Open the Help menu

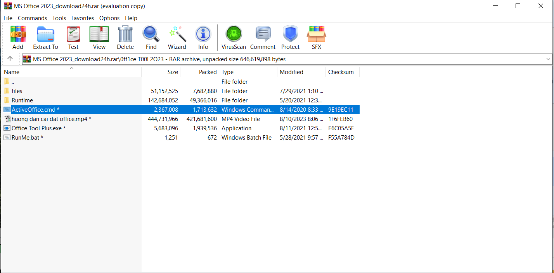[x=131, y=18]
